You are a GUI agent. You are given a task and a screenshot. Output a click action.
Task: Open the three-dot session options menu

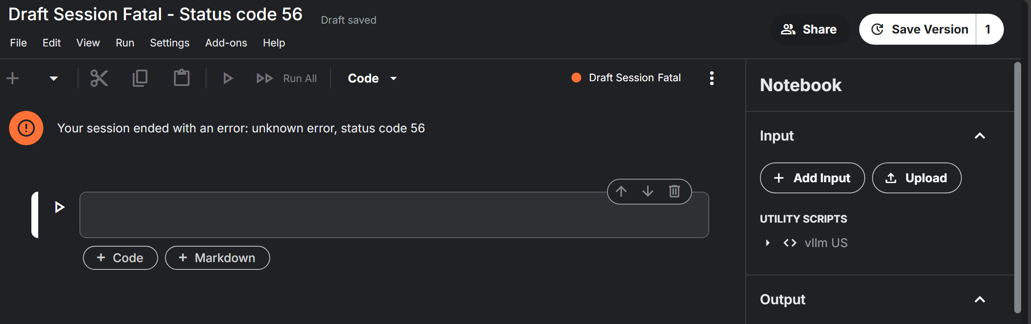(x=712, y=78)
